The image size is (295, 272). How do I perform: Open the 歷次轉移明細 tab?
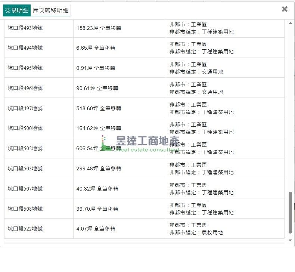50,11
